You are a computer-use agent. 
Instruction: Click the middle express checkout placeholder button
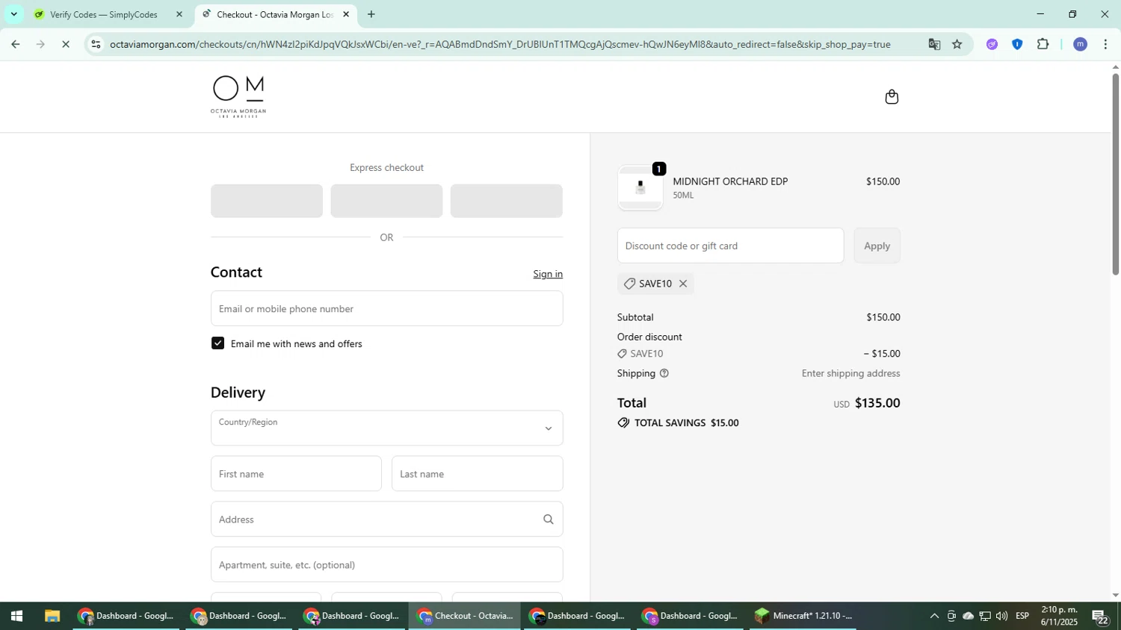386,201
